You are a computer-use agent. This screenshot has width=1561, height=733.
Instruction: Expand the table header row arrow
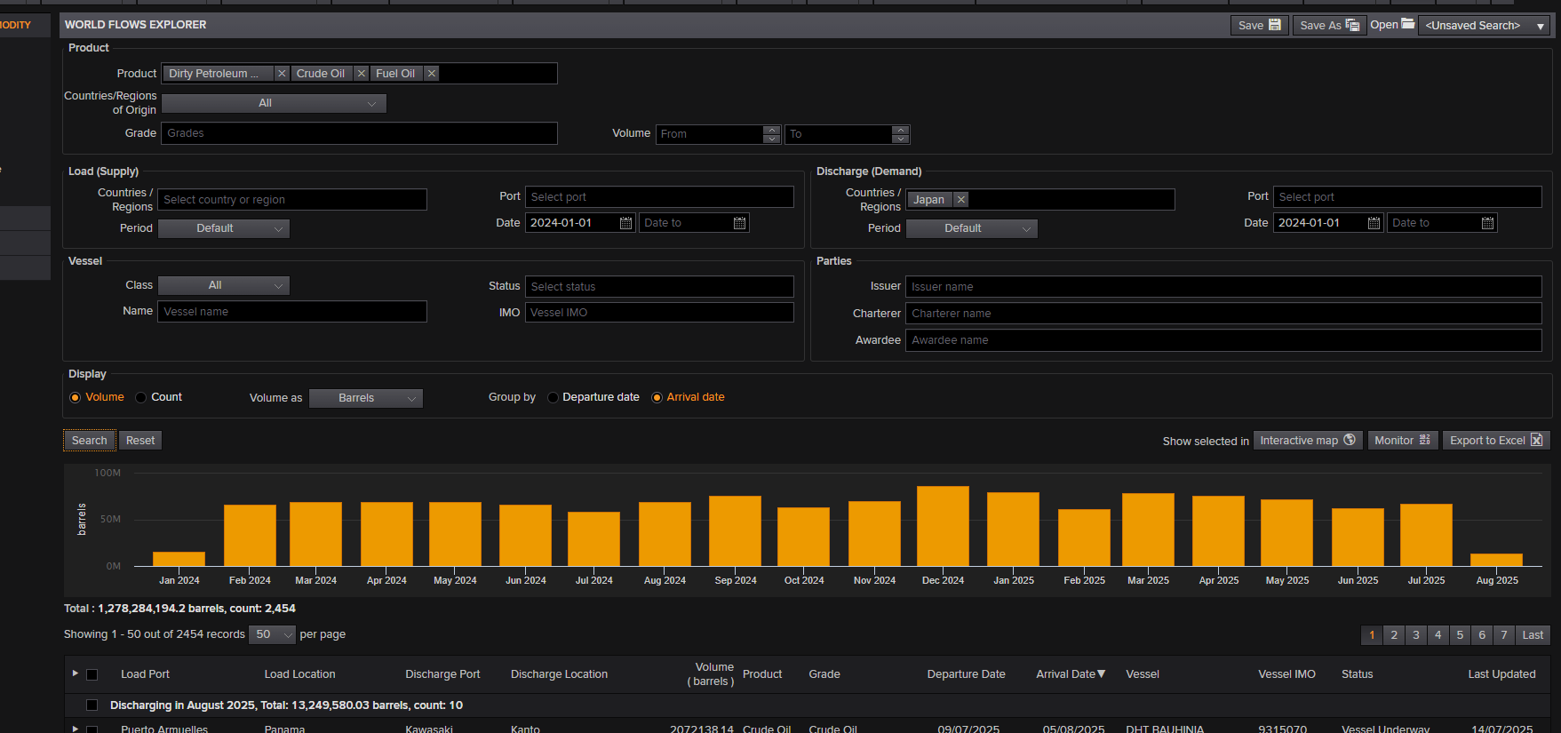[x=76, y=673]
